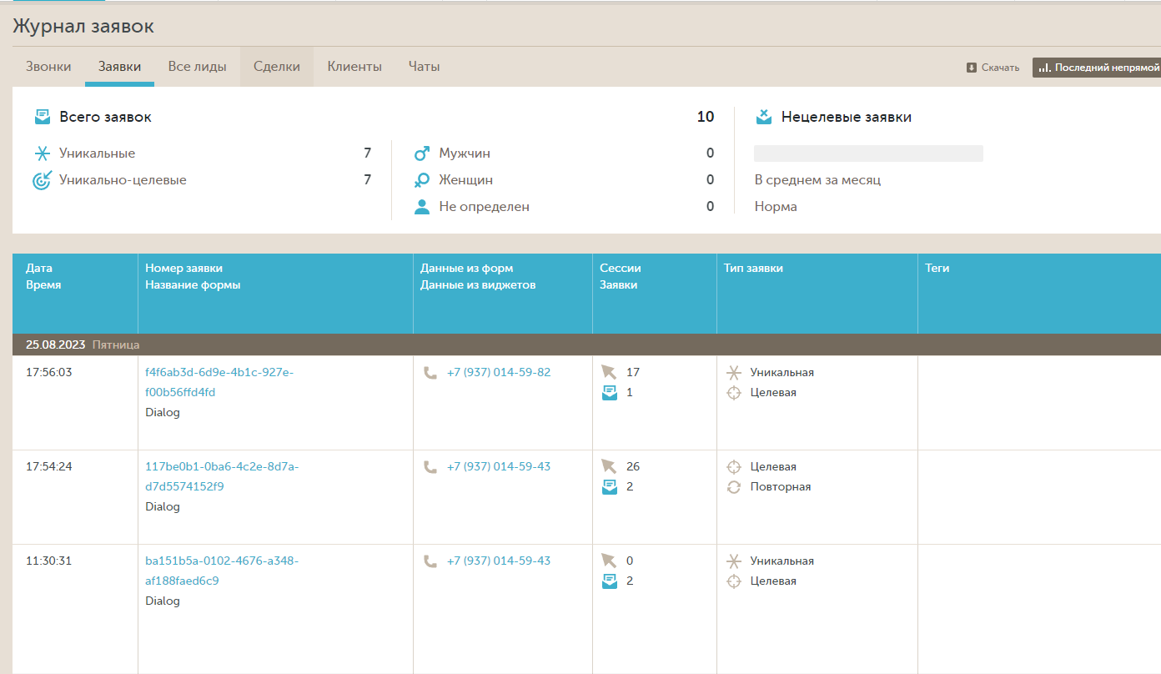Click the Уникально-целевые label in summary

coord(123,180)
